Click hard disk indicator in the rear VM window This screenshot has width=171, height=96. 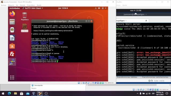[134, 90]
